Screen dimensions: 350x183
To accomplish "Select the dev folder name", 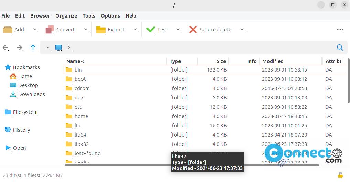I will pos(79,98).
